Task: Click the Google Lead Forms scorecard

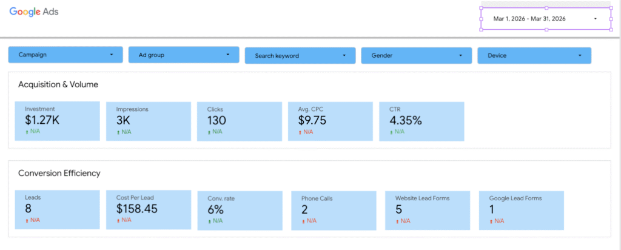Action: click(x=521, y=211)
